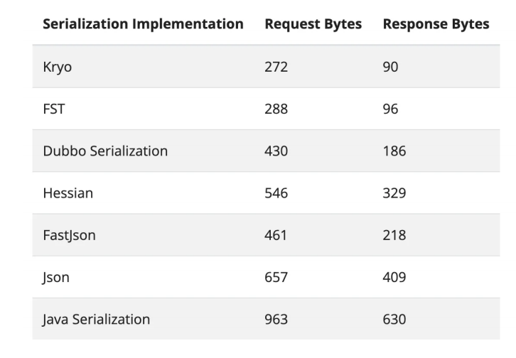This screenshot has width=516, height=358.
Task: Select the Java Serialization cell
Action: coord(97,319)
